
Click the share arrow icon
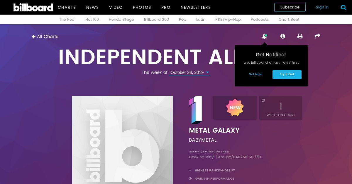(x=317, y=36)
